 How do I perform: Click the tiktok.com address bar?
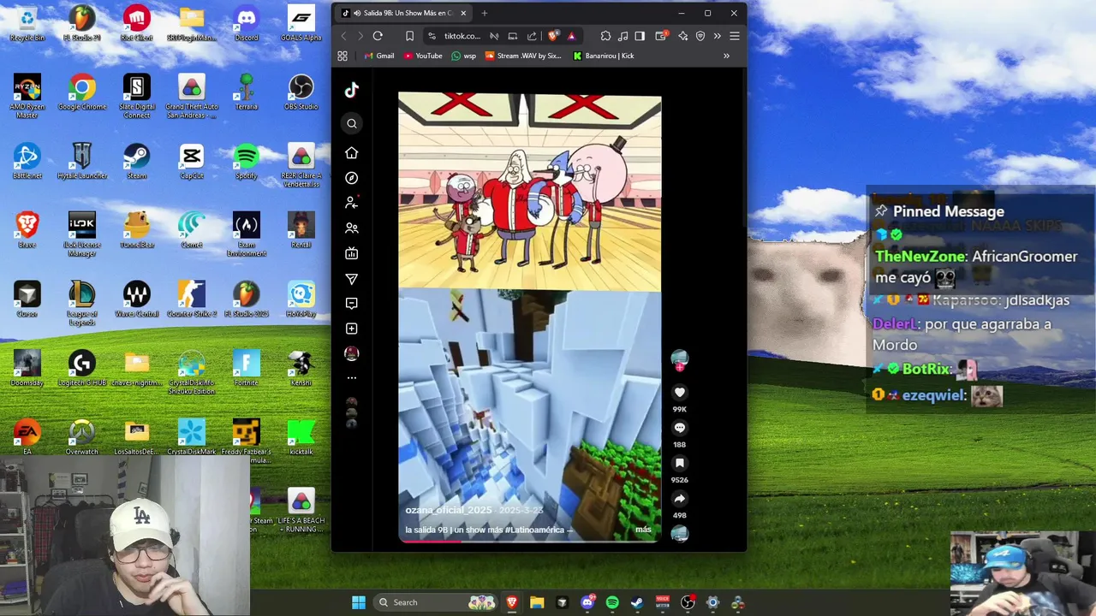(x=462, y=36)
